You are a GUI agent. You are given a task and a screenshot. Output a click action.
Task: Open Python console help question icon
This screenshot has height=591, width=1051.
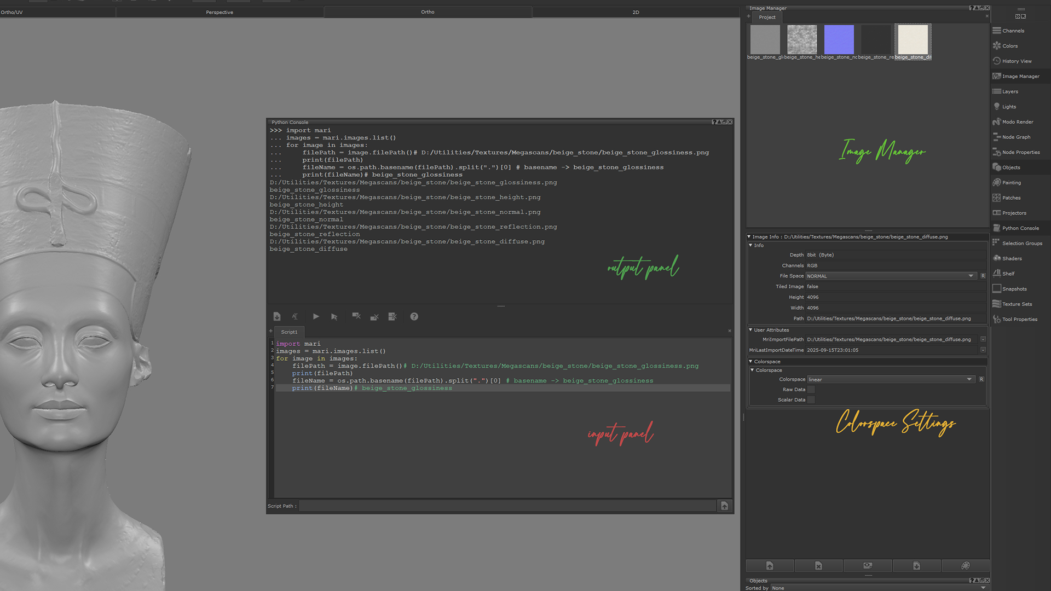[414, 316]
